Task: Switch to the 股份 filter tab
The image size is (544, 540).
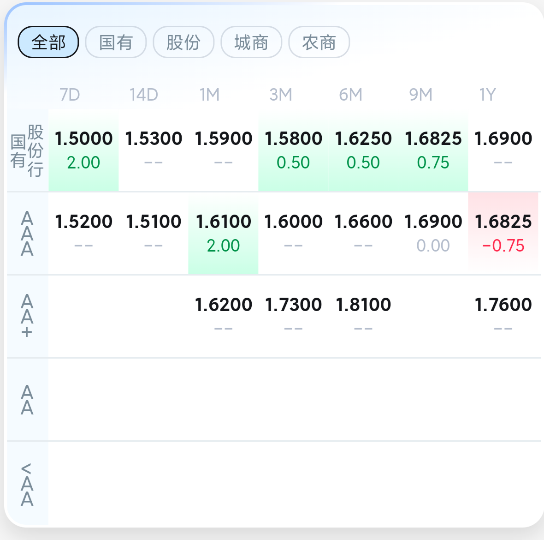Action: pyautogui.click(x=183, y=42)
